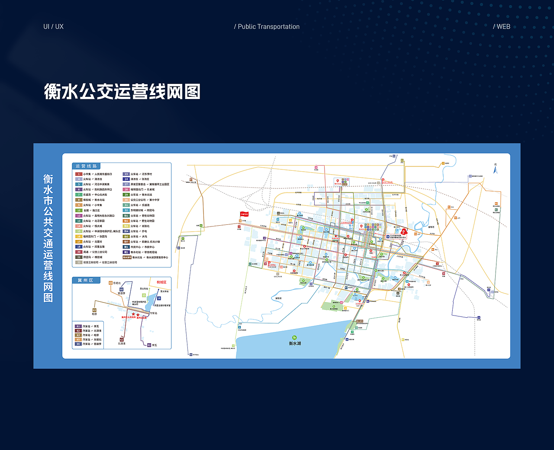Click the route 24 dark blue legend badge
554x450 pixels.
[126, 179]
